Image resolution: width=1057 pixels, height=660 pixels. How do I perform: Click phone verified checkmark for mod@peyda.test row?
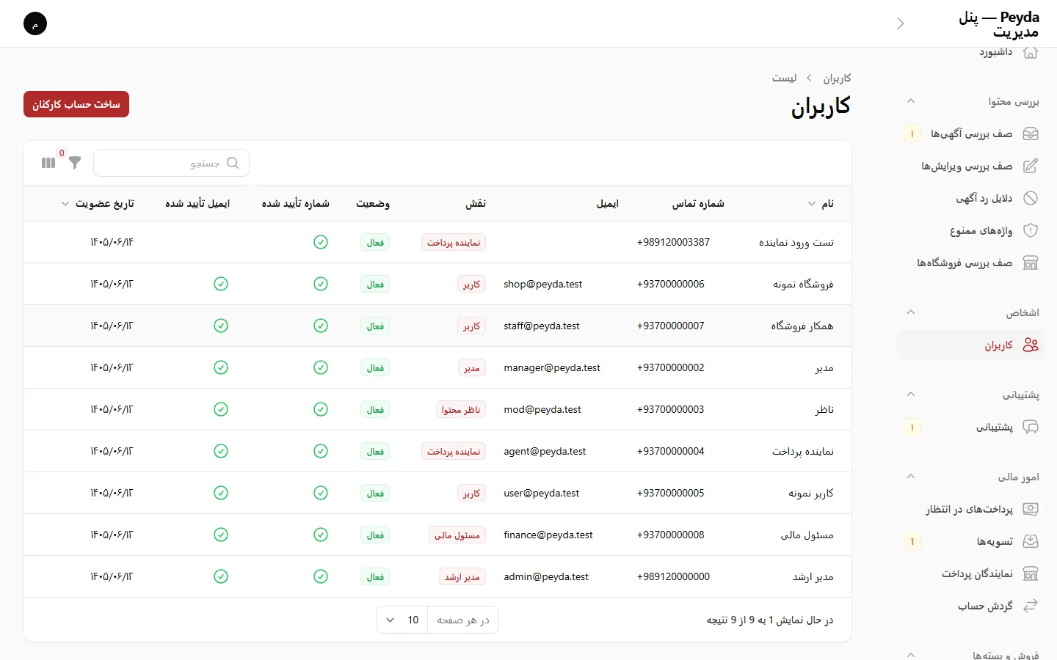pyautogui.click(x=321, y=409)
